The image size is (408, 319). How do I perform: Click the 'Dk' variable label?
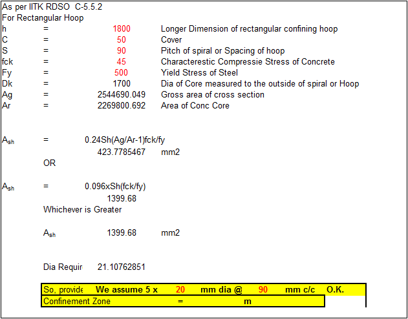tap(6, 84)
